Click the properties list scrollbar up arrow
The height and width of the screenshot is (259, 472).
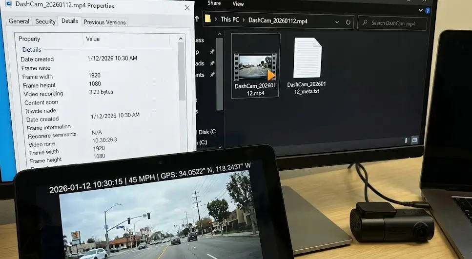[x=181, y=39]
